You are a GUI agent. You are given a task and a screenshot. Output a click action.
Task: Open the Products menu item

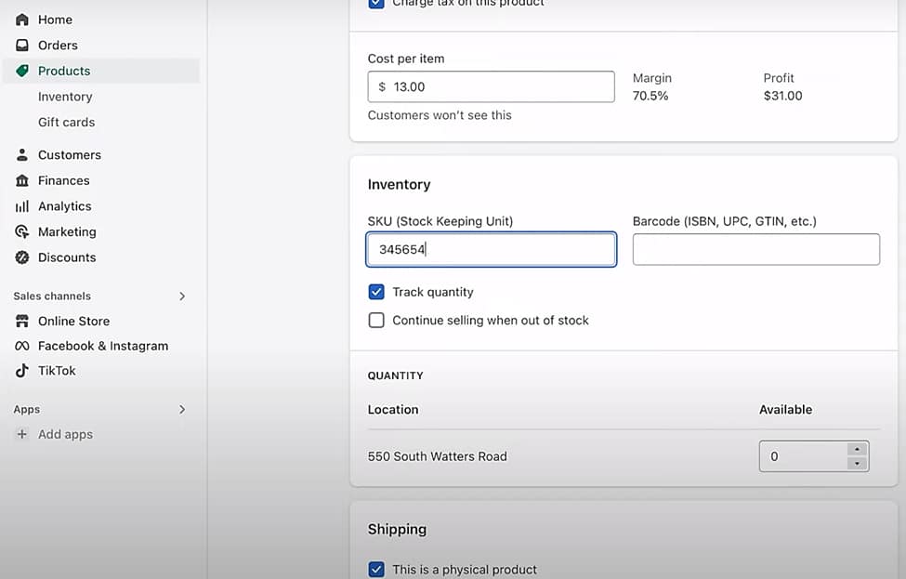coord(64,71)
